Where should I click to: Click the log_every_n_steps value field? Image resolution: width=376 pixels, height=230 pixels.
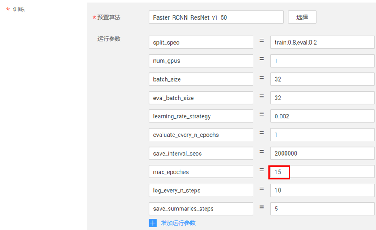tap(322, 190)
